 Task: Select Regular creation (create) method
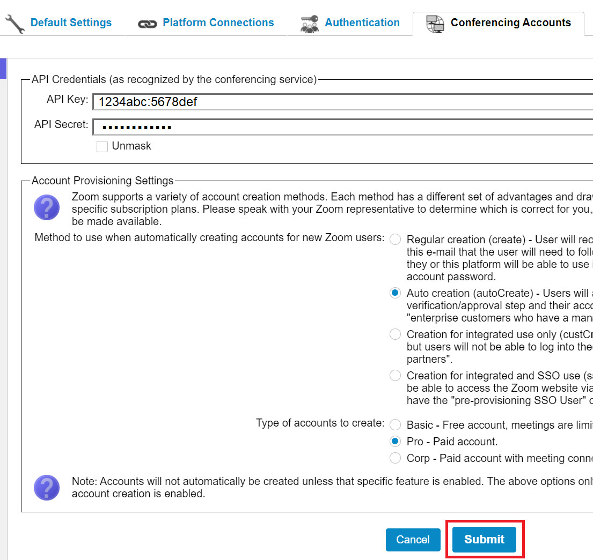(395, 240)
